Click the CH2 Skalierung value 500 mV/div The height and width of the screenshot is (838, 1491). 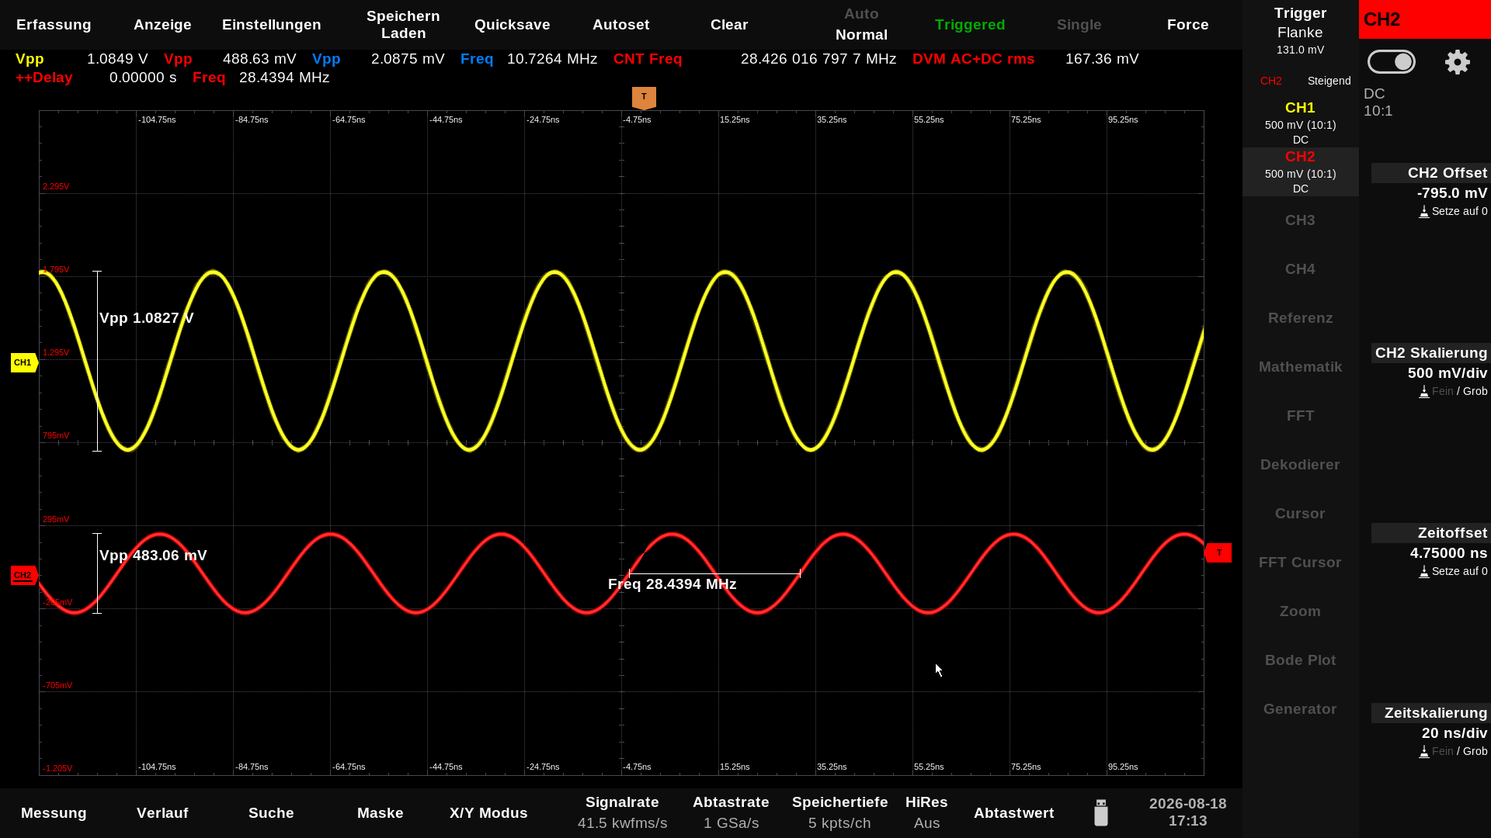(1448, 373)
